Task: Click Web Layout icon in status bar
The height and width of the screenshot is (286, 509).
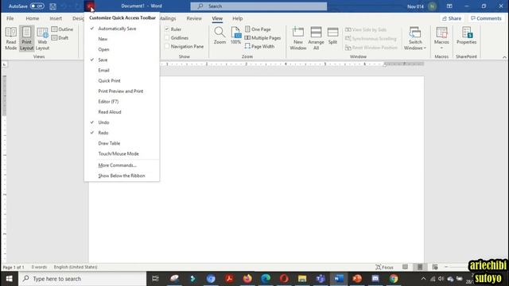Action: (435, 267)
